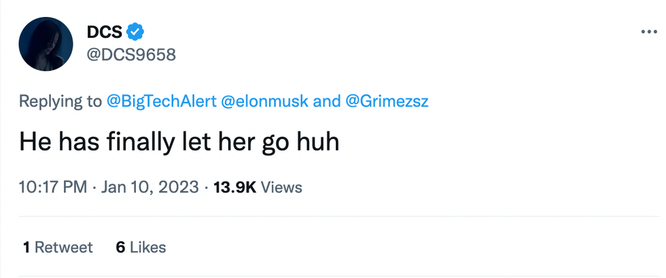Open the 10:17 PM timestamp link
The height and width of the screenshot is (278, 666).
pyautogui.click(x=53, y=186)
